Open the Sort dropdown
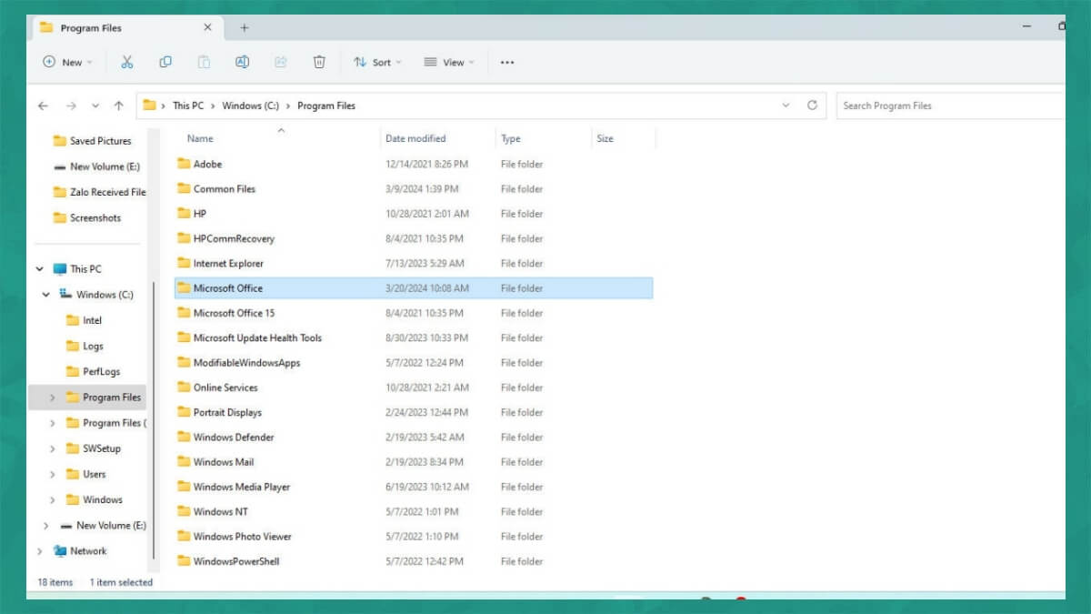The width and height of the screenshot is (1091, 614). (x=377, y=62)
